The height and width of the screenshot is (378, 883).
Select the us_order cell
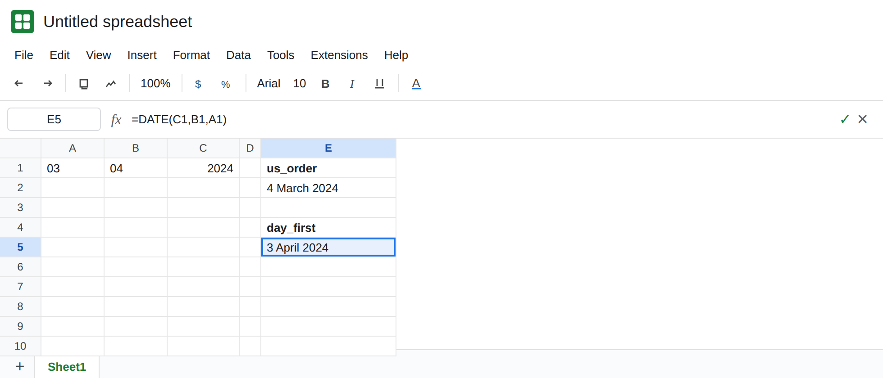(328, 168)
